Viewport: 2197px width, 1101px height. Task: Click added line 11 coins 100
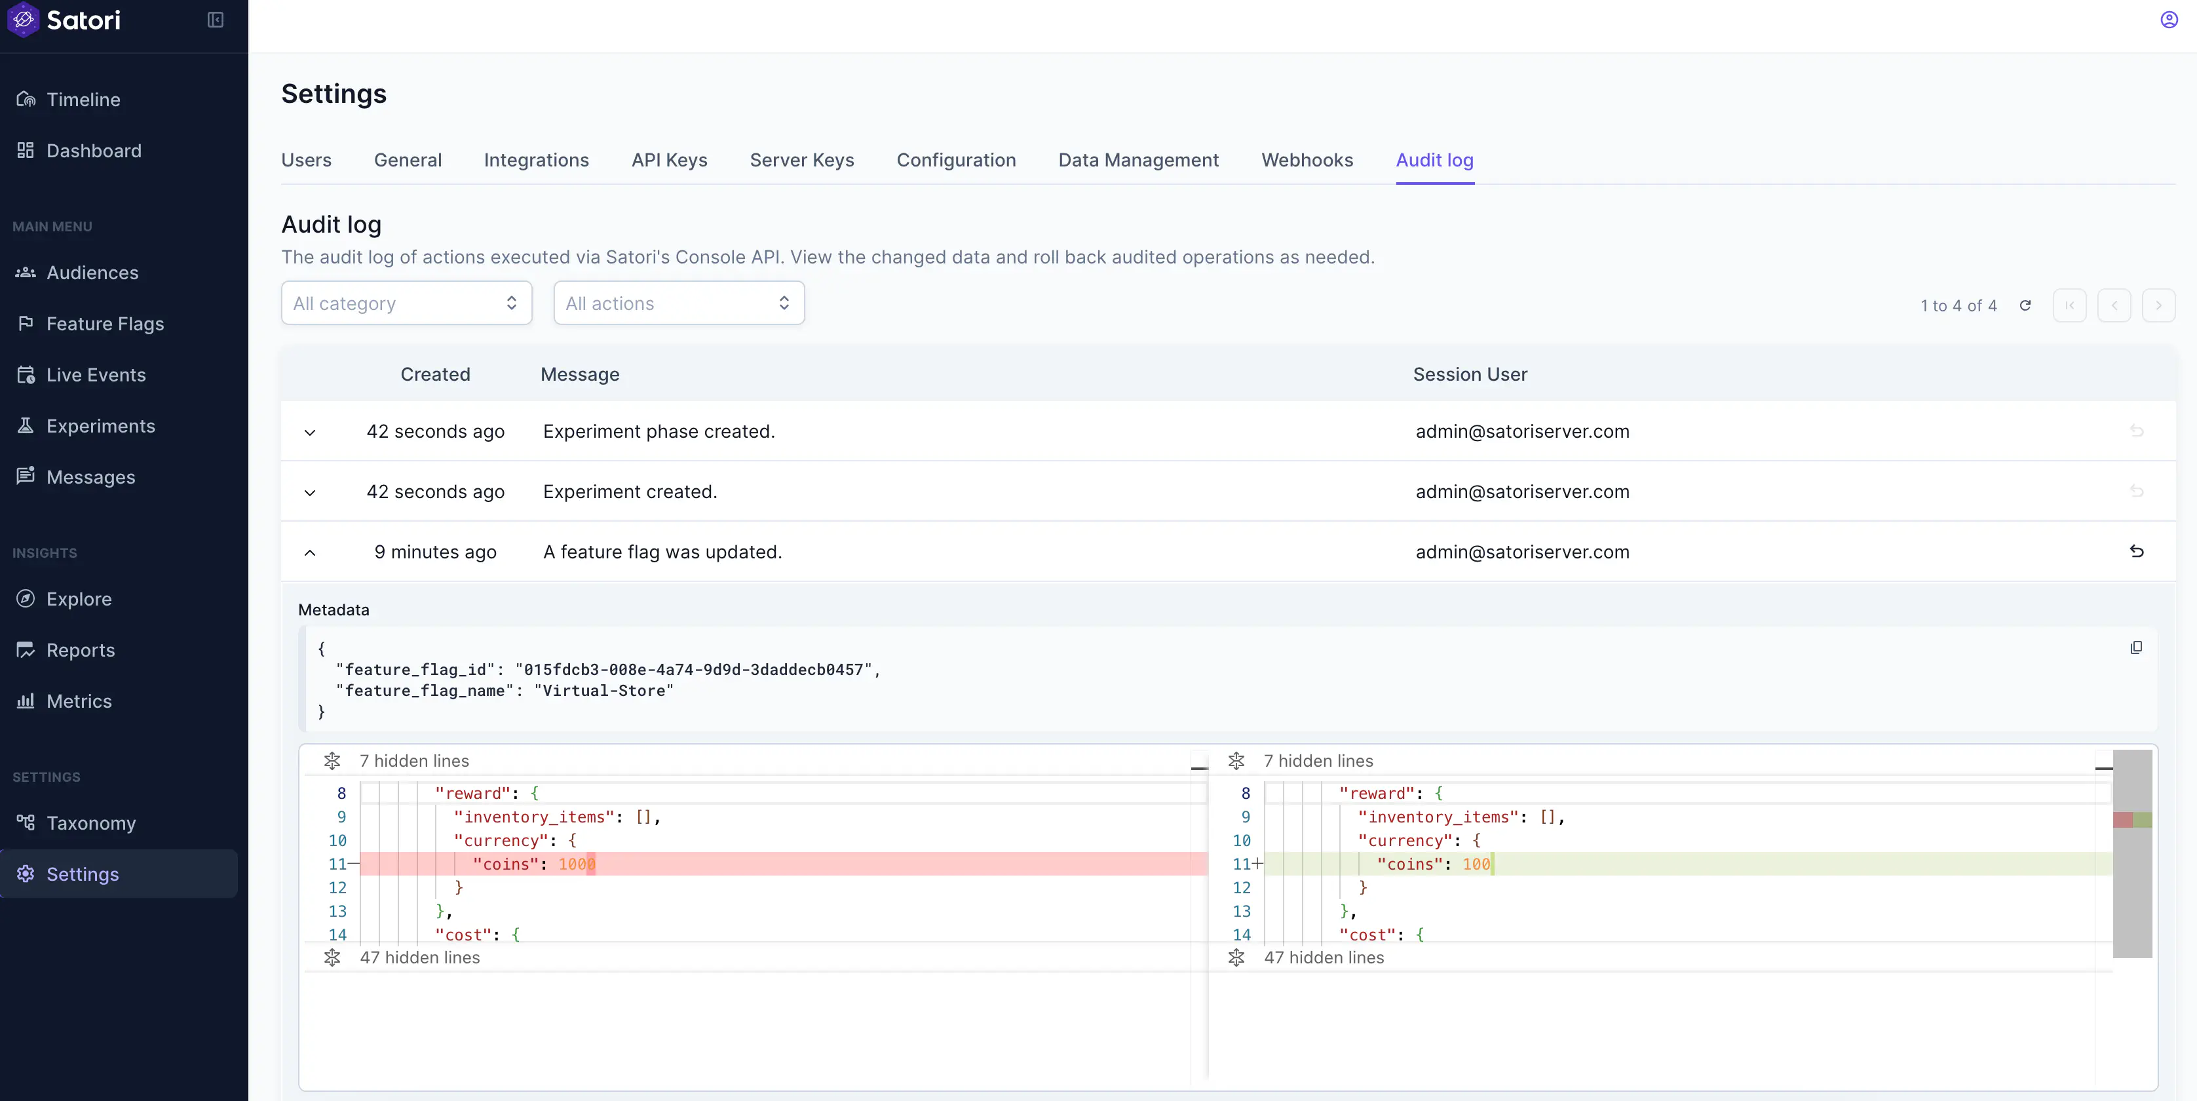click(x=1687, y=864)
